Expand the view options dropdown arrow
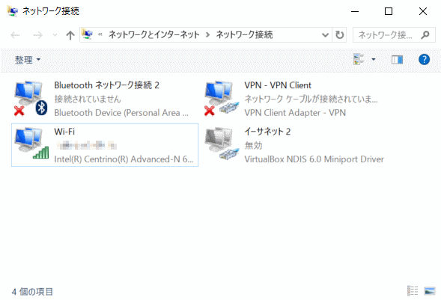The height and width of the screenshot is (300, 441). coord(374,60)
